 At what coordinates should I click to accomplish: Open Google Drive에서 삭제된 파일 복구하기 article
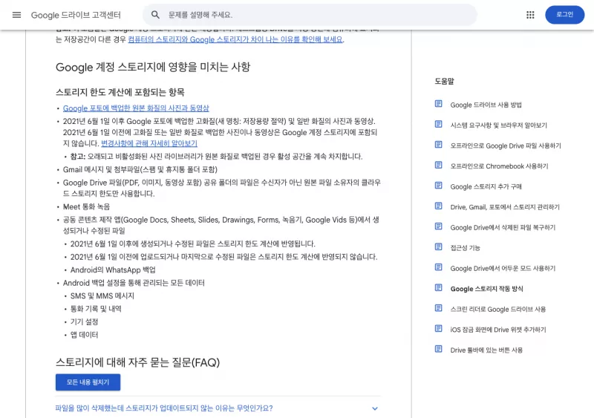tap(503, 228)
